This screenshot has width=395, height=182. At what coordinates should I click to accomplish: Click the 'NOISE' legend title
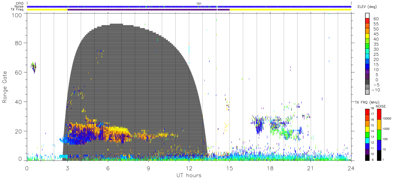[x=381, y=107]
